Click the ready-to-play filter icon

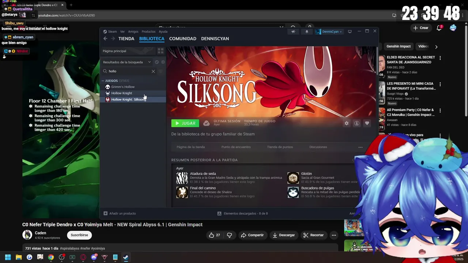pos(163,62)
